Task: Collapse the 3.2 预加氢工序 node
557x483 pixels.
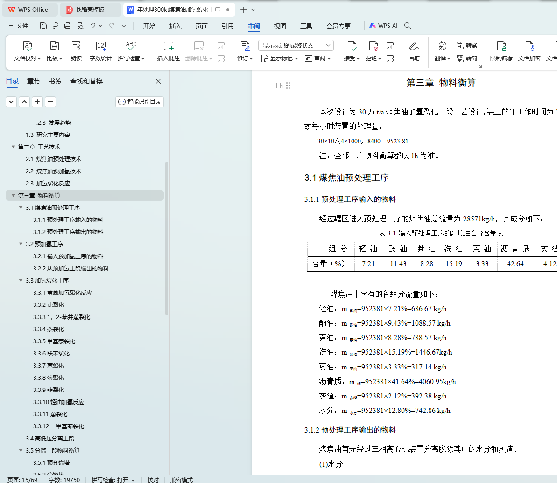Action: [21, 244]
